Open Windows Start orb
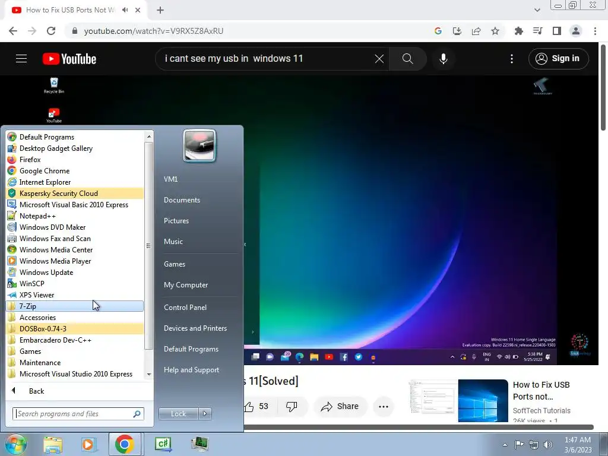Image resolution: width=608 pixels, height=456 pixels. point(15,444)
